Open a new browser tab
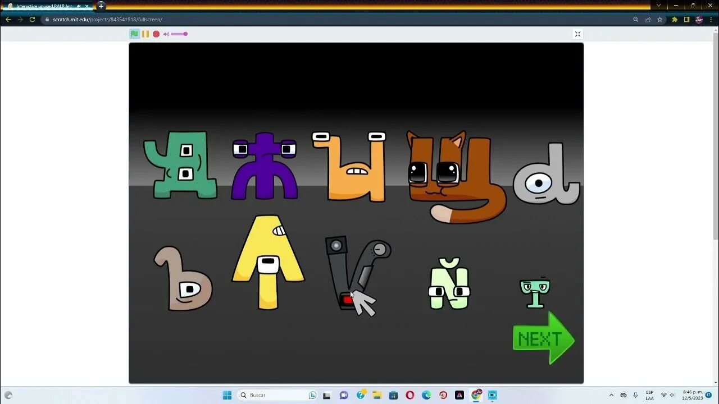The width and height of the screenshot is (719, 404). [101, 6]
